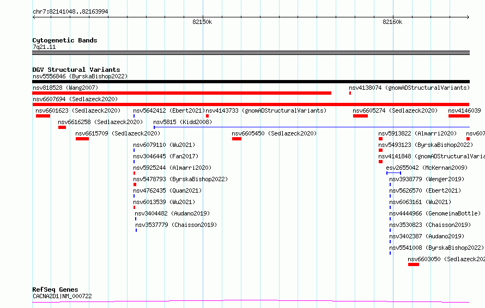Open the CACNA2D1|NM_000722 gene label
485x308 pixels.
click(62, 296)
